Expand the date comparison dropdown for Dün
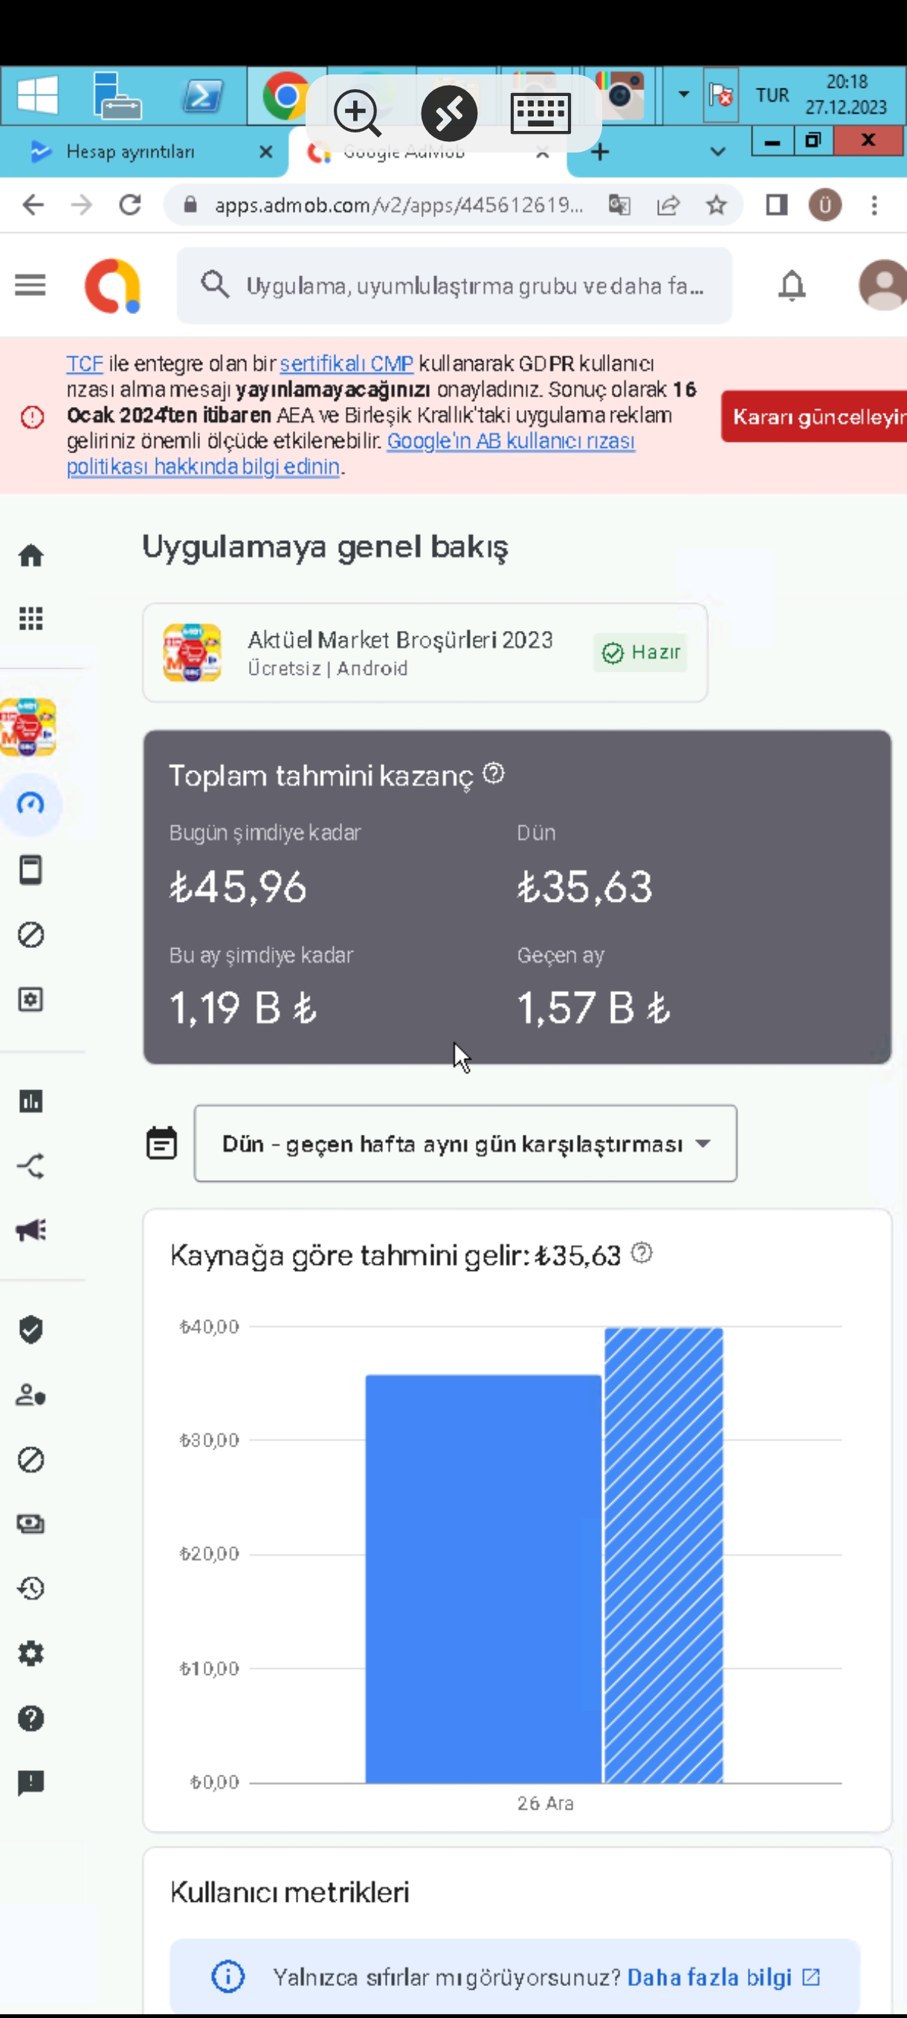 465,1144
